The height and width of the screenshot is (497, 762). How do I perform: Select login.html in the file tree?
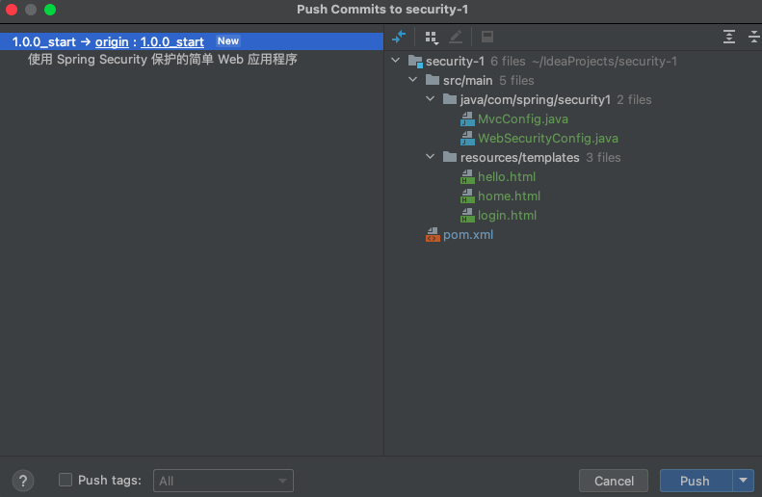point(507,215)
